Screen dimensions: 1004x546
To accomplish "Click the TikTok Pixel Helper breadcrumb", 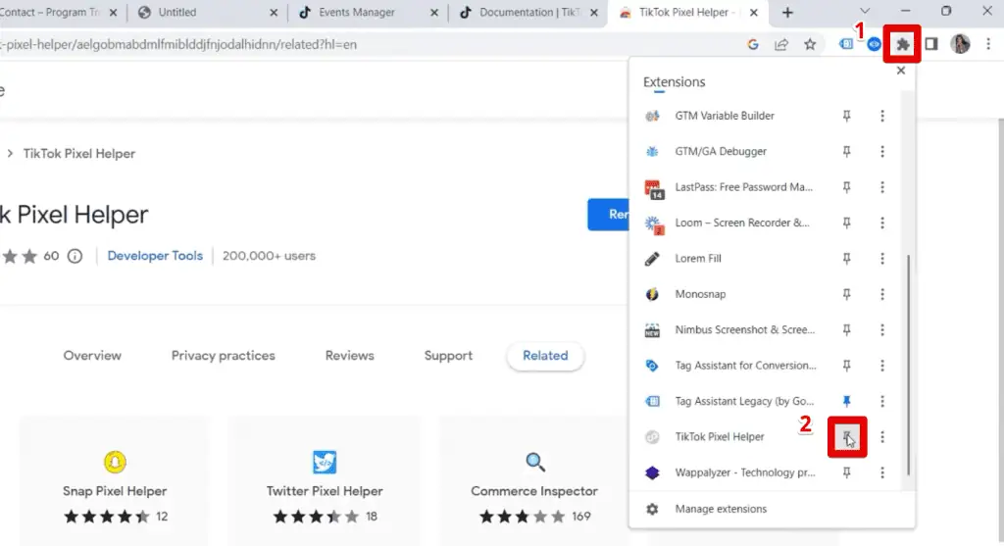I will [x=78, y=154].
